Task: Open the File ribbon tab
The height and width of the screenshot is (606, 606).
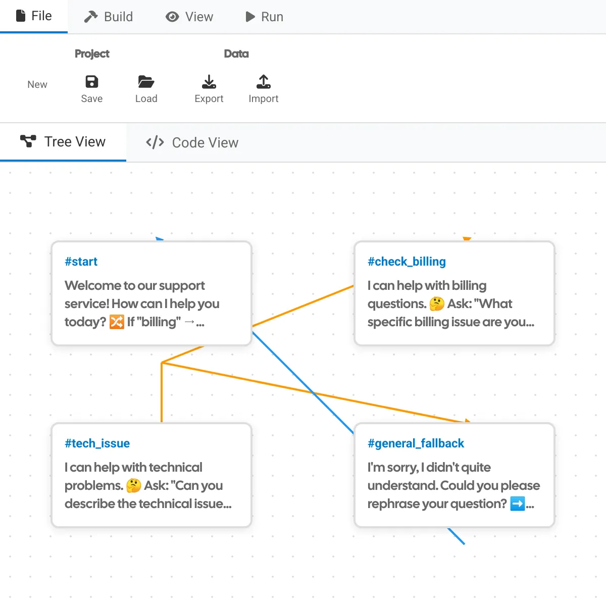Action: coord(34,16)
